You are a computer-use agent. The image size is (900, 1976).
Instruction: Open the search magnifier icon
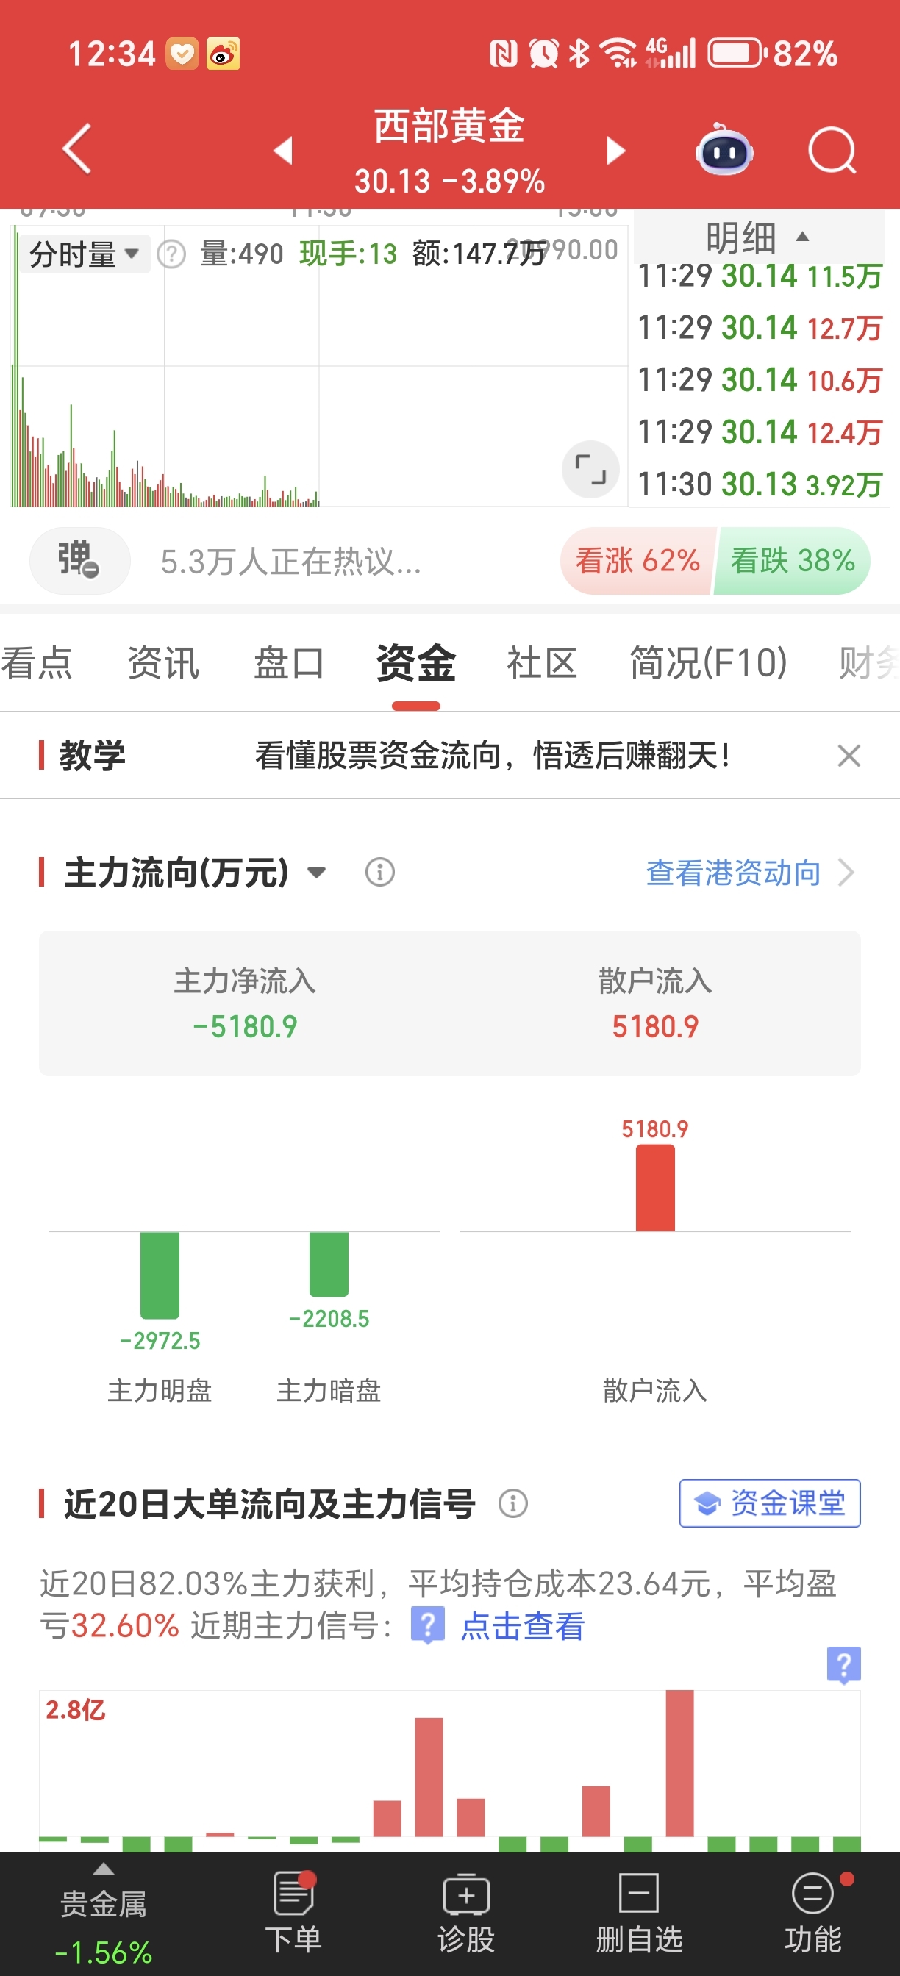(832, 151)
